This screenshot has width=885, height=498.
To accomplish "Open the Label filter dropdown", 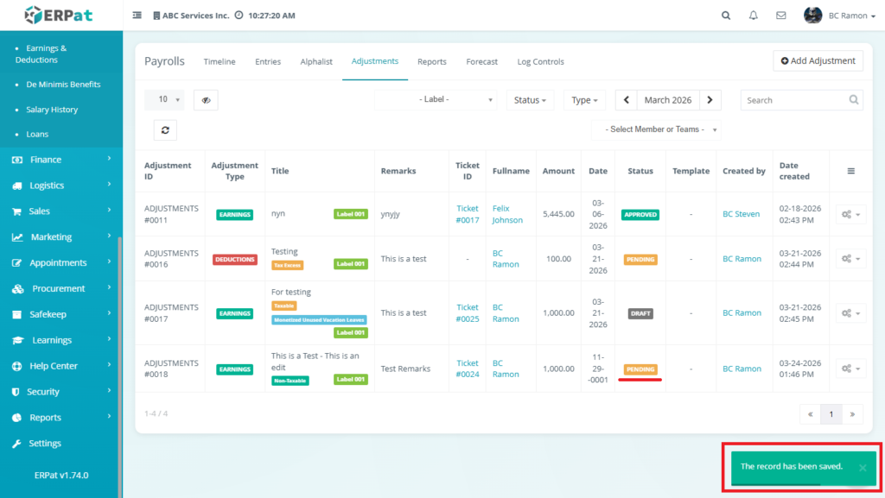I will pyautogui.click(x=436, y=100).
